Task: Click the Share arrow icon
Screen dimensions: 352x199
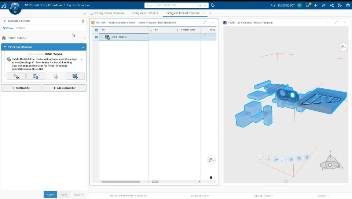Action: [x=323, y=5]
